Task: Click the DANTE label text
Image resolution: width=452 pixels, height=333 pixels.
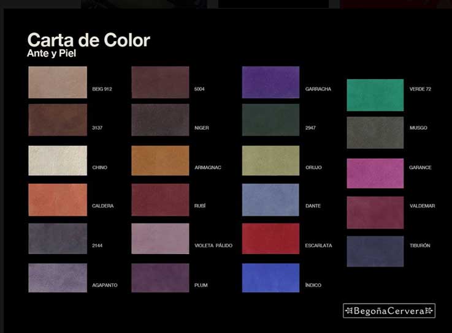Action: pos(313,206)
